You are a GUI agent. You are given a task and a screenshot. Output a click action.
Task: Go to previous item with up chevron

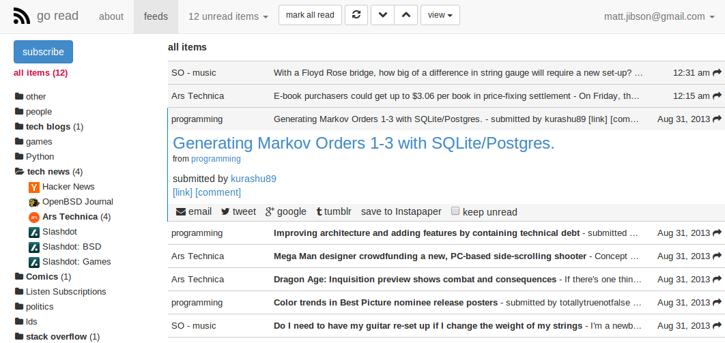[406, 15]
